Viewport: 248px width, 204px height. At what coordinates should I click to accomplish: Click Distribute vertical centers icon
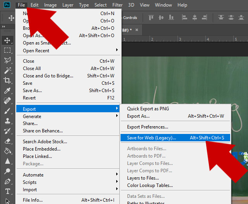coord(231,17)
